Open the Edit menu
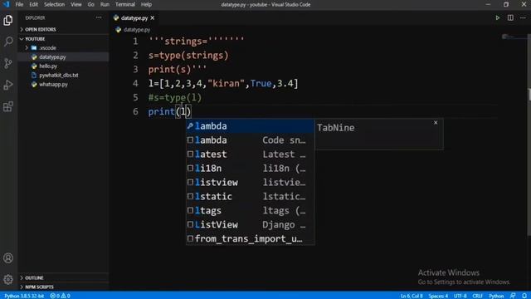 coord(33,4)
